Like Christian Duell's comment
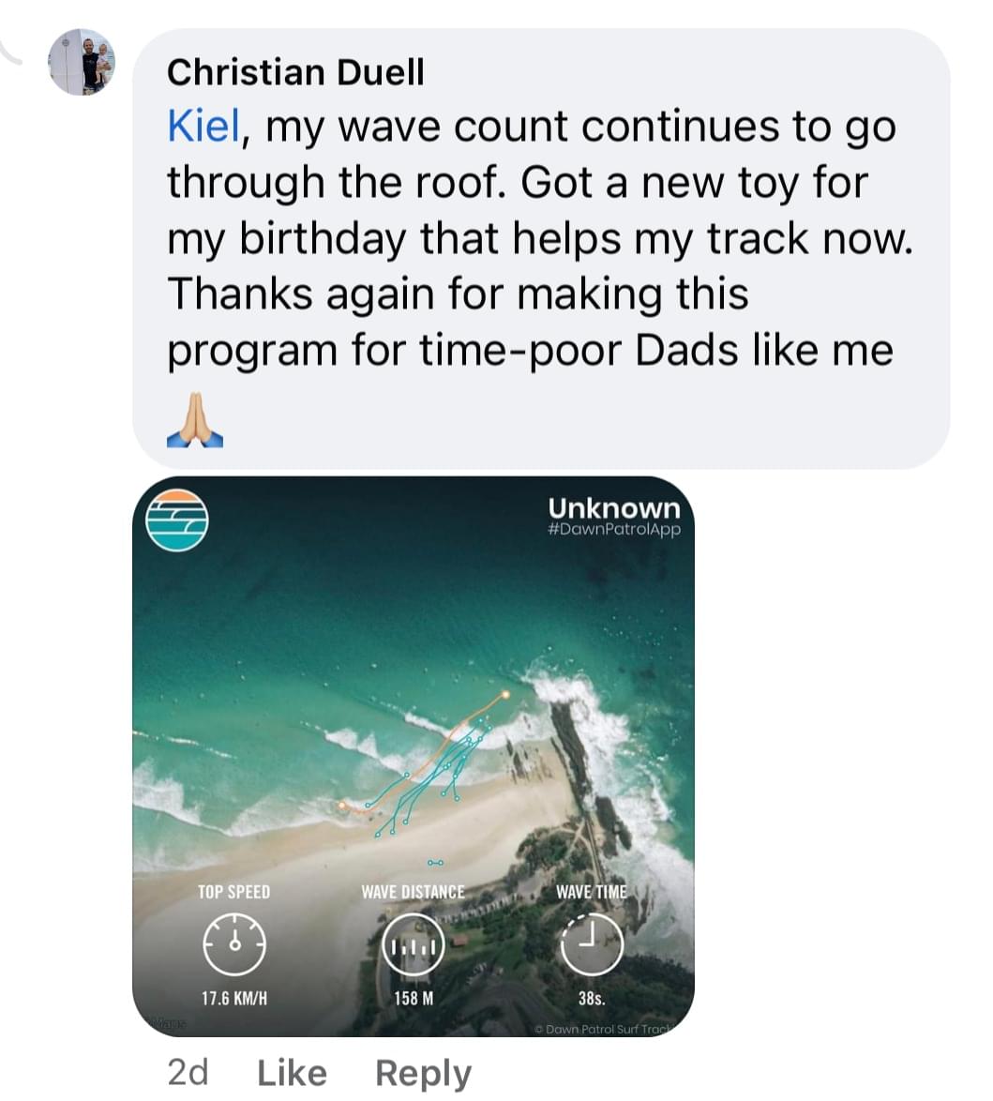Image resolution: width=993 pixels, height=1101 pixels. 293,1073
